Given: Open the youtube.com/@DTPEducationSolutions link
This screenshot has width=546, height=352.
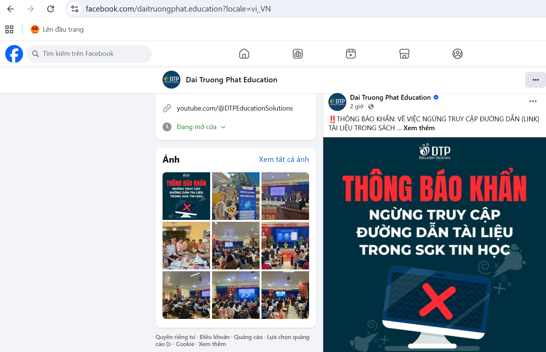Looking at the screenshot, I should 234,108.
